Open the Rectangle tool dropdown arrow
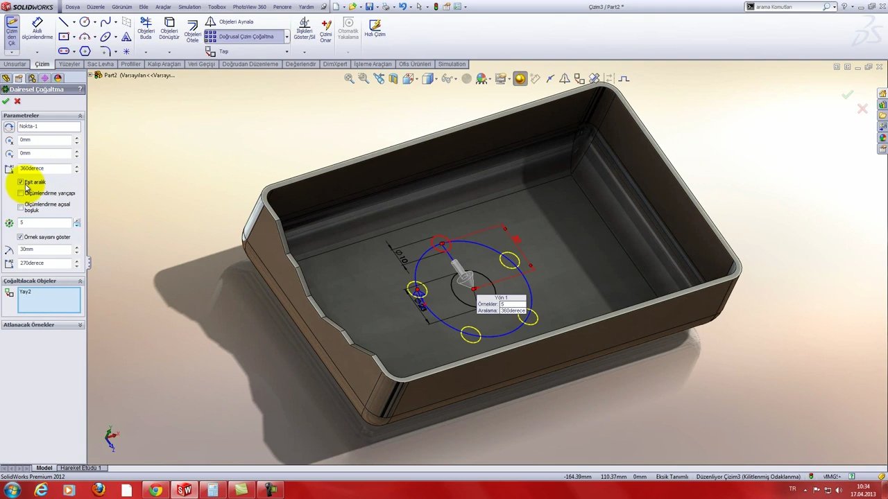This screenshot has height=499, width=888. tap(73, 37)
